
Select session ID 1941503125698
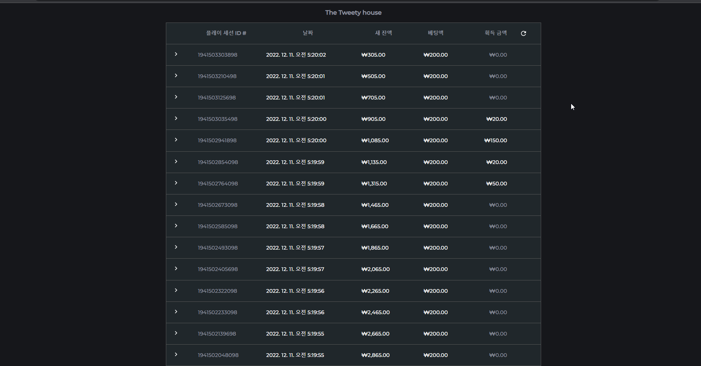217,98
